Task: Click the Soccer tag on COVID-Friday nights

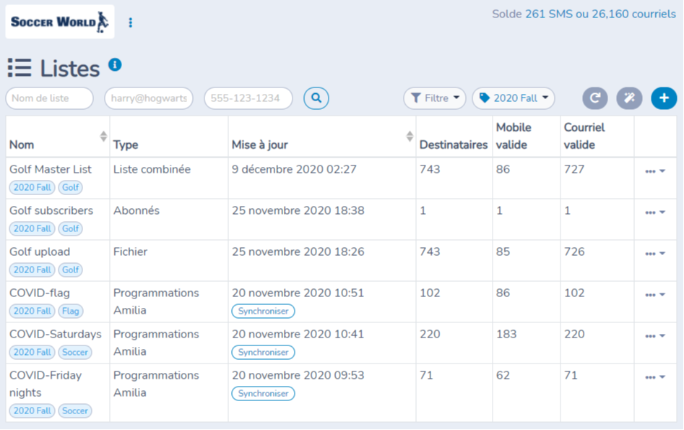Action: tap(75, 410)
